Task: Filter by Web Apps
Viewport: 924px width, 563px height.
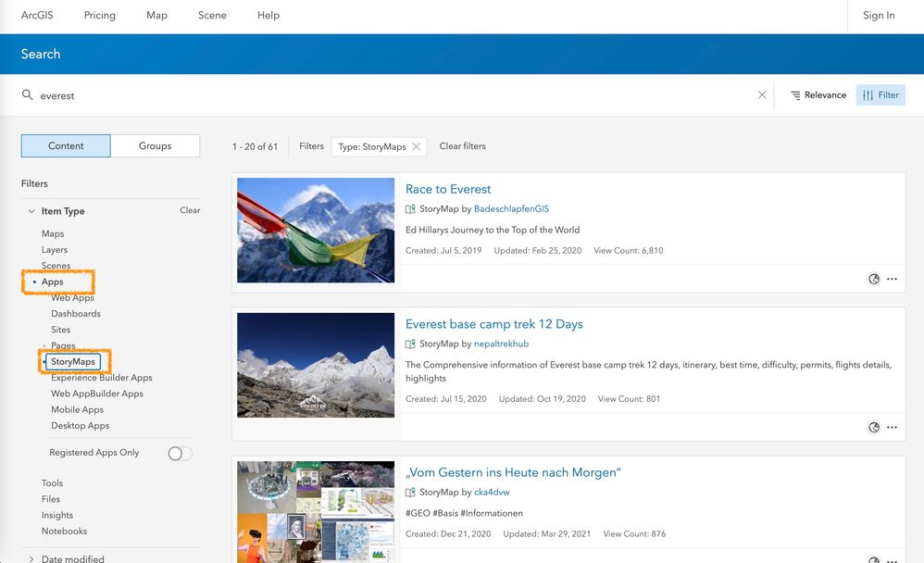Action: pos(72,298)
